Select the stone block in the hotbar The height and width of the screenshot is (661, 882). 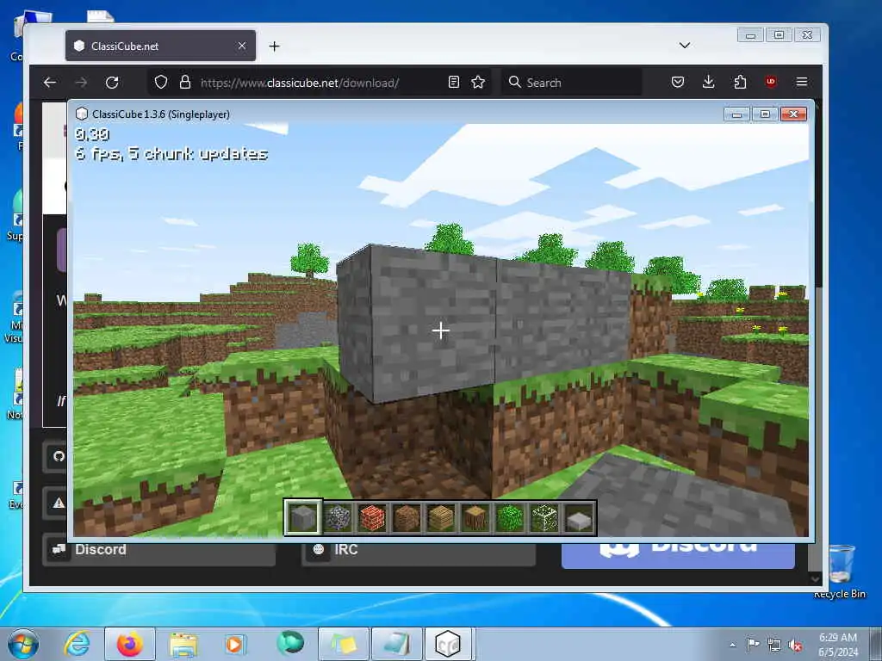[x=303, y=517]
